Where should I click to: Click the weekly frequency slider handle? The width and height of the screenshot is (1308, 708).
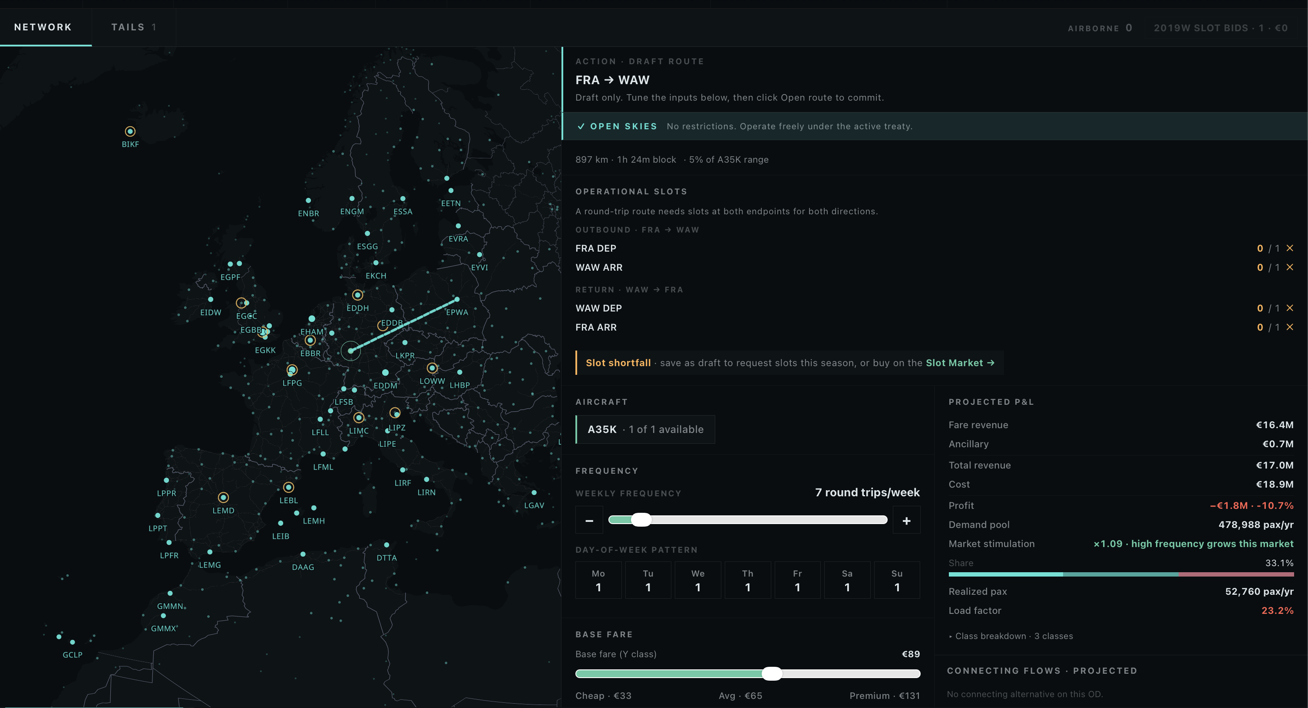point(641,520)
